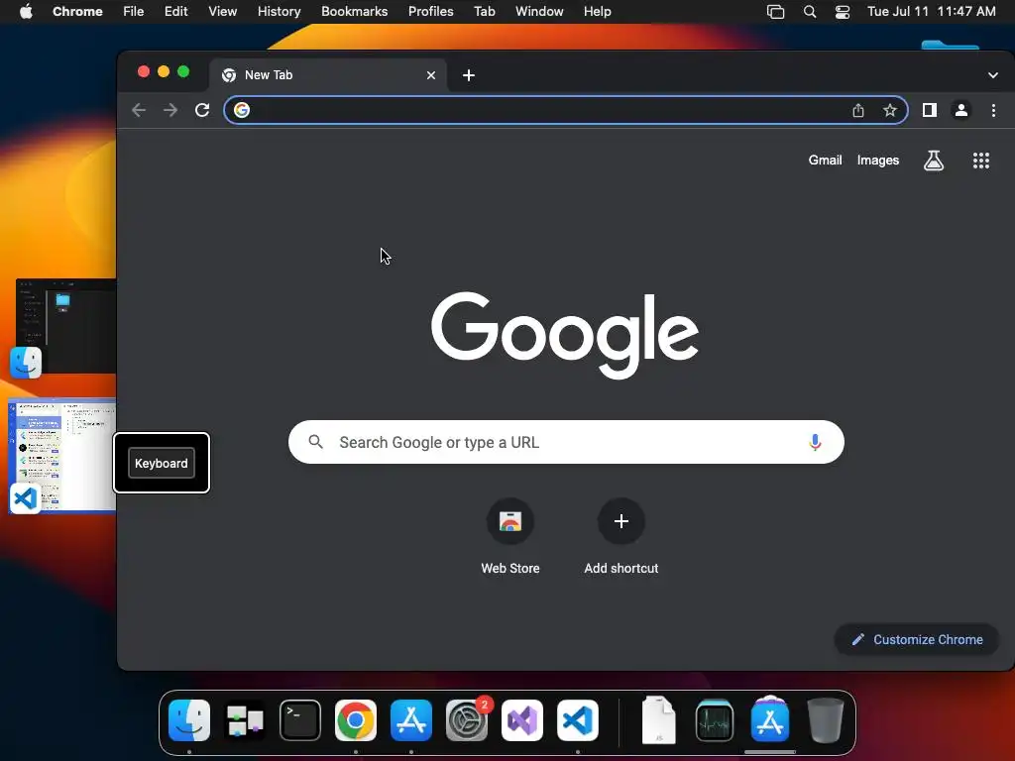Add a new shortcut tile

tap(620, 536)
